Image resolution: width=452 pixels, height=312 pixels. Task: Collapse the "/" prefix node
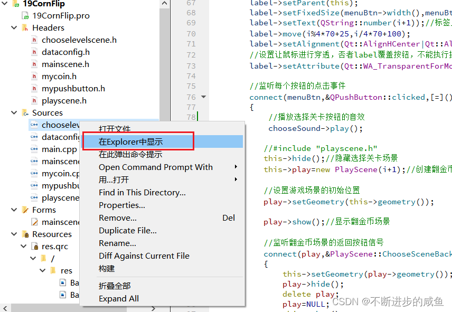[x=33, y=258]
